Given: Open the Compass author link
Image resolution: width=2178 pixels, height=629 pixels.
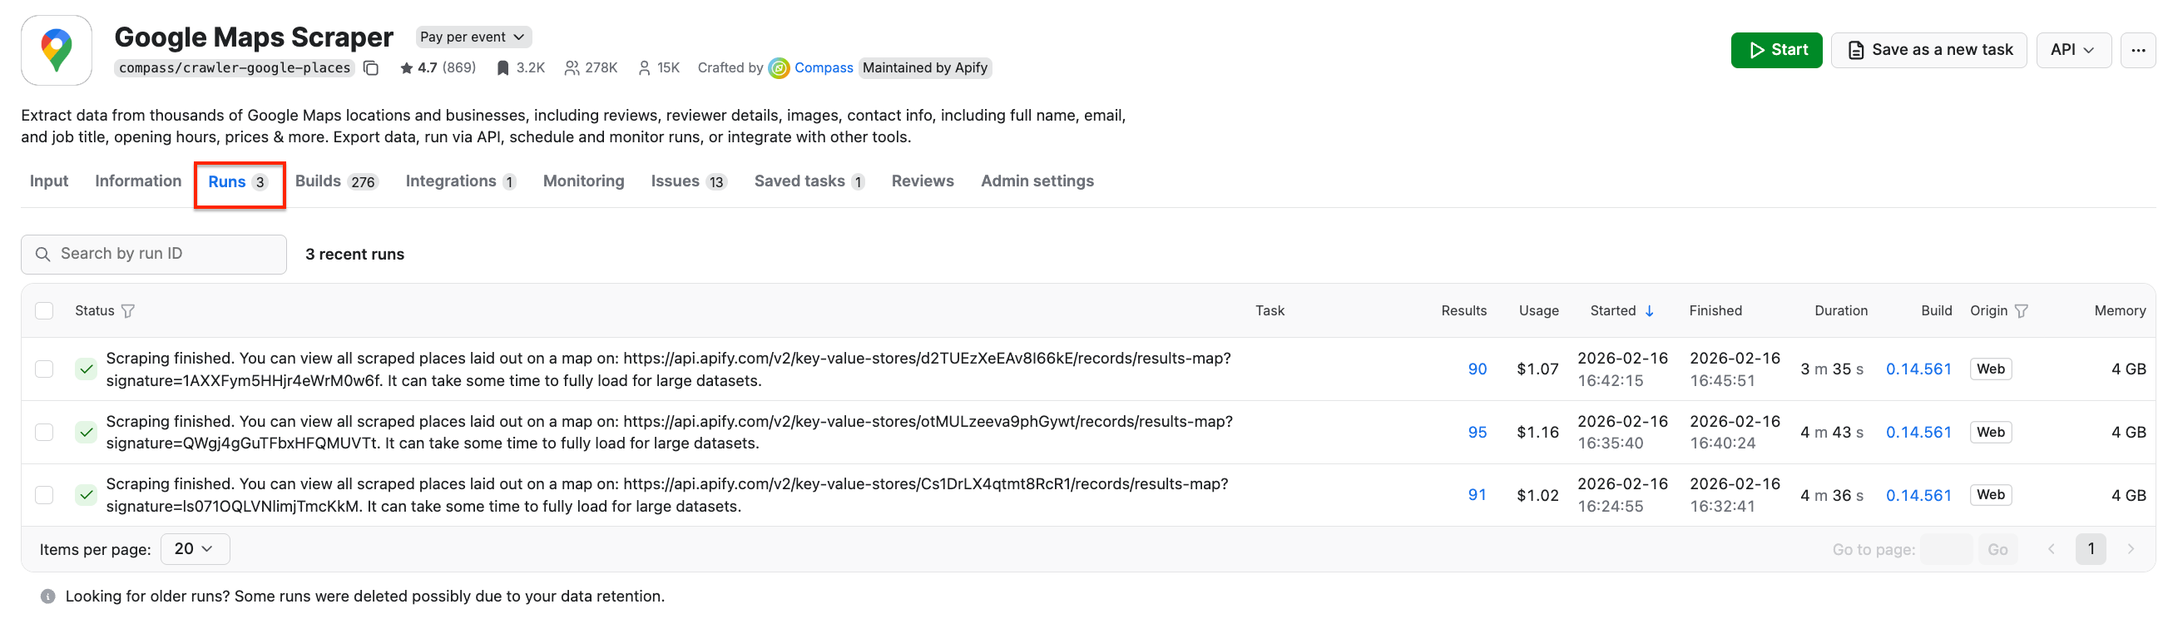Looking at the screenshot, I should point(824,67).
